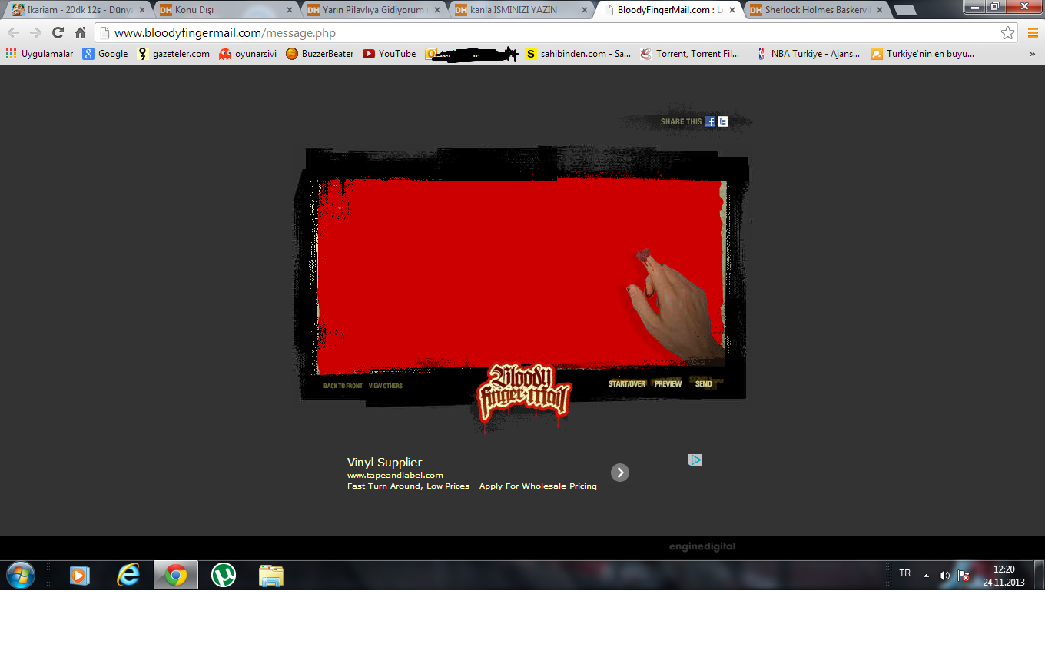
Task: Close the BloodyFingerMail.com tab
Action: click(731, 10)
